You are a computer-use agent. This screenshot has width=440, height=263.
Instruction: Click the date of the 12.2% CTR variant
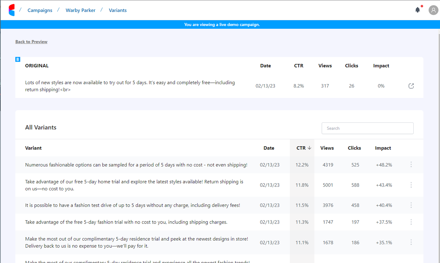(270, 165)
